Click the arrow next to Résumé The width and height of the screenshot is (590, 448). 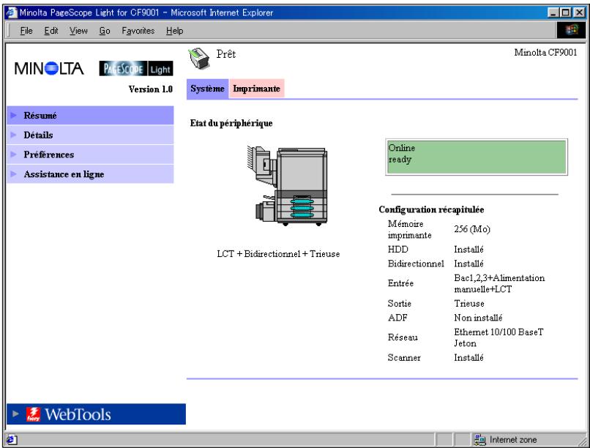point(14,115)
